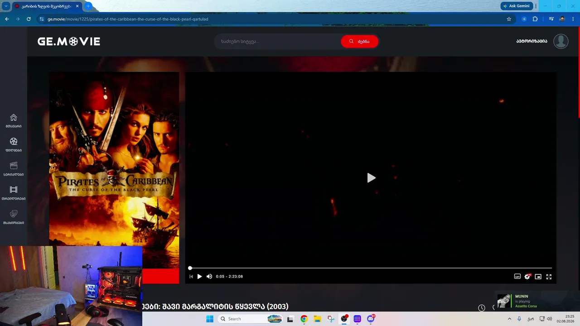Open the Chrome three-dot menu
This screenshot has height=326, width=580.
(x=573, y=19)
